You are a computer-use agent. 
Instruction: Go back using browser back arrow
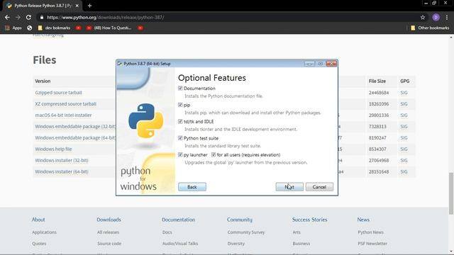[x=7, y=17]
